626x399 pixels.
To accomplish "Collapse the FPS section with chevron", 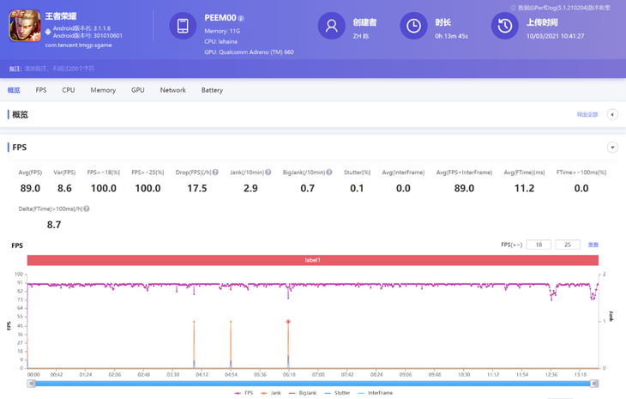I will [x=612, y=148].
